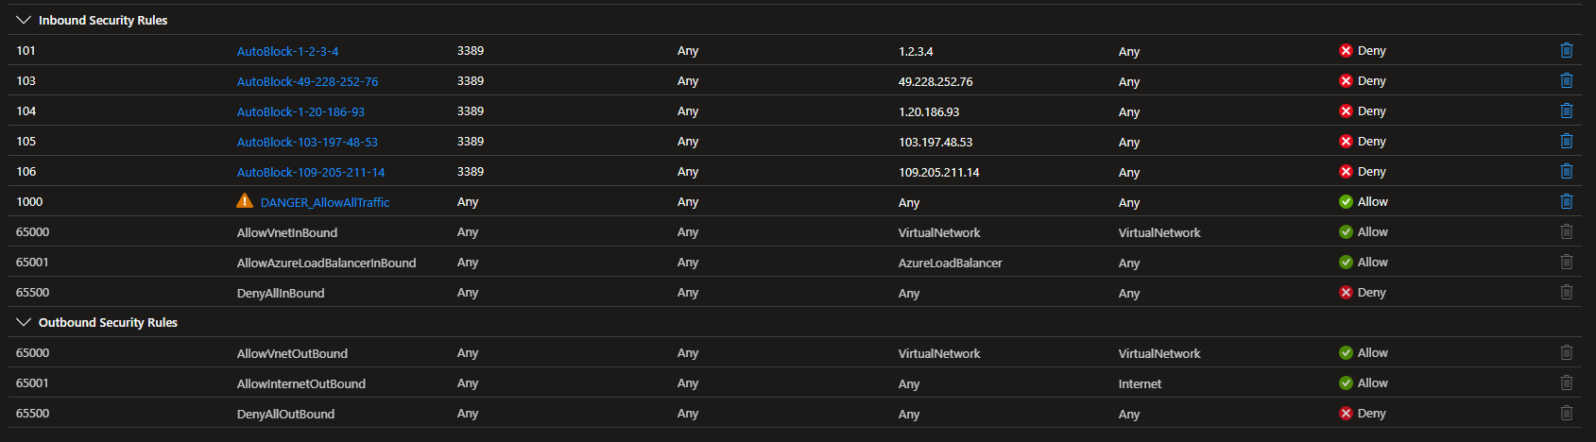
Task: Collapse the Inbound Security Rules section
Action: coord(24,20)
